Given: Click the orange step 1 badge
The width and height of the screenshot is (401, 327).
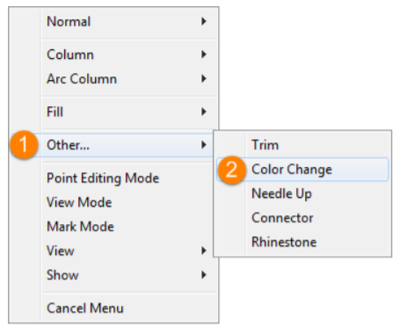Looking at the screenshot, I should coord(24,145).
